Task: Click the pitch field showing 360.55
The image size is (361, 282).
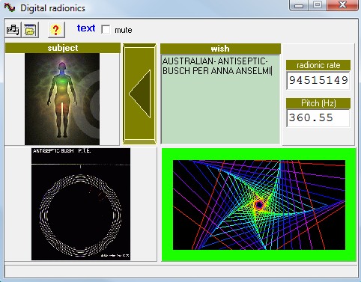Action: coord(318,118)
